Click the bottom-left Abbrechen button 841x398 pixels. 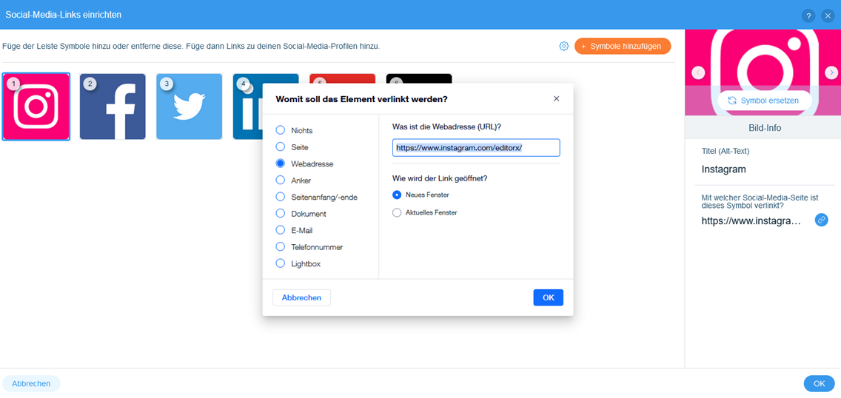pos(31,383)
